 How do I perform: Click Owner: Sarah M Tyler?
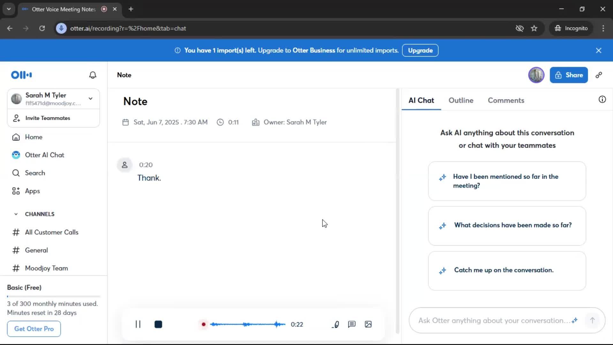(295, 122)
